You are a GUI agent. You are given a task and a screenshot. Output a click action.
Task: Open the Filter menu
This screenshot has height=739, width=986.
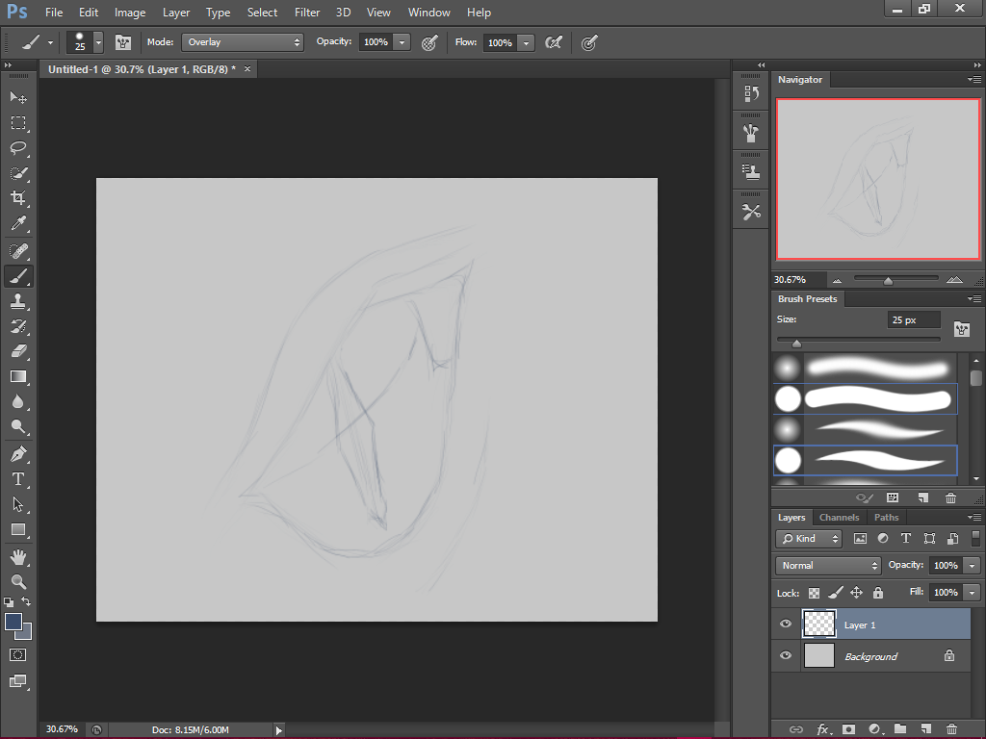307,13
